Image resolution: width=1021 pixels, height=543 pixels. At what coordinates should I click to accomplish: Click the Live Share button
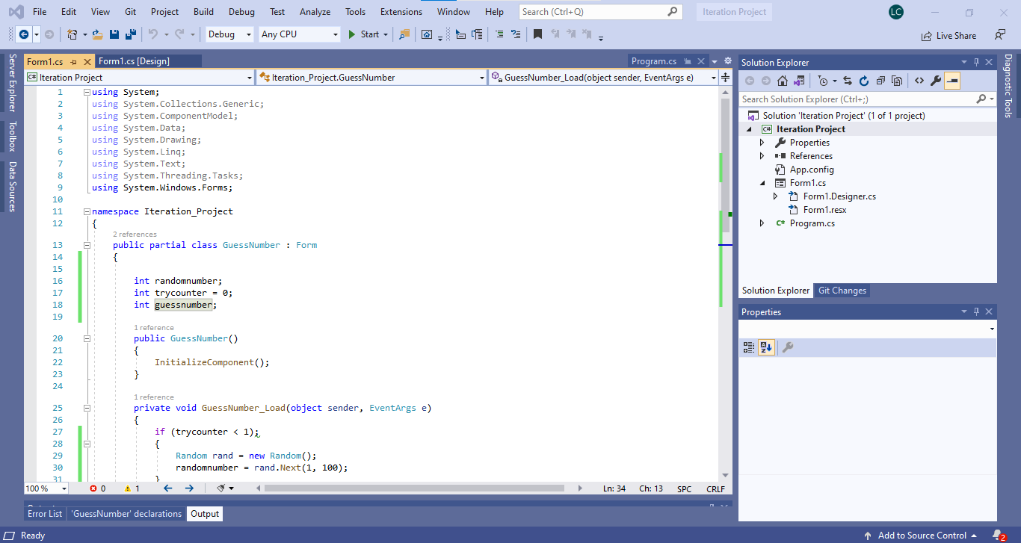point(949,35)
